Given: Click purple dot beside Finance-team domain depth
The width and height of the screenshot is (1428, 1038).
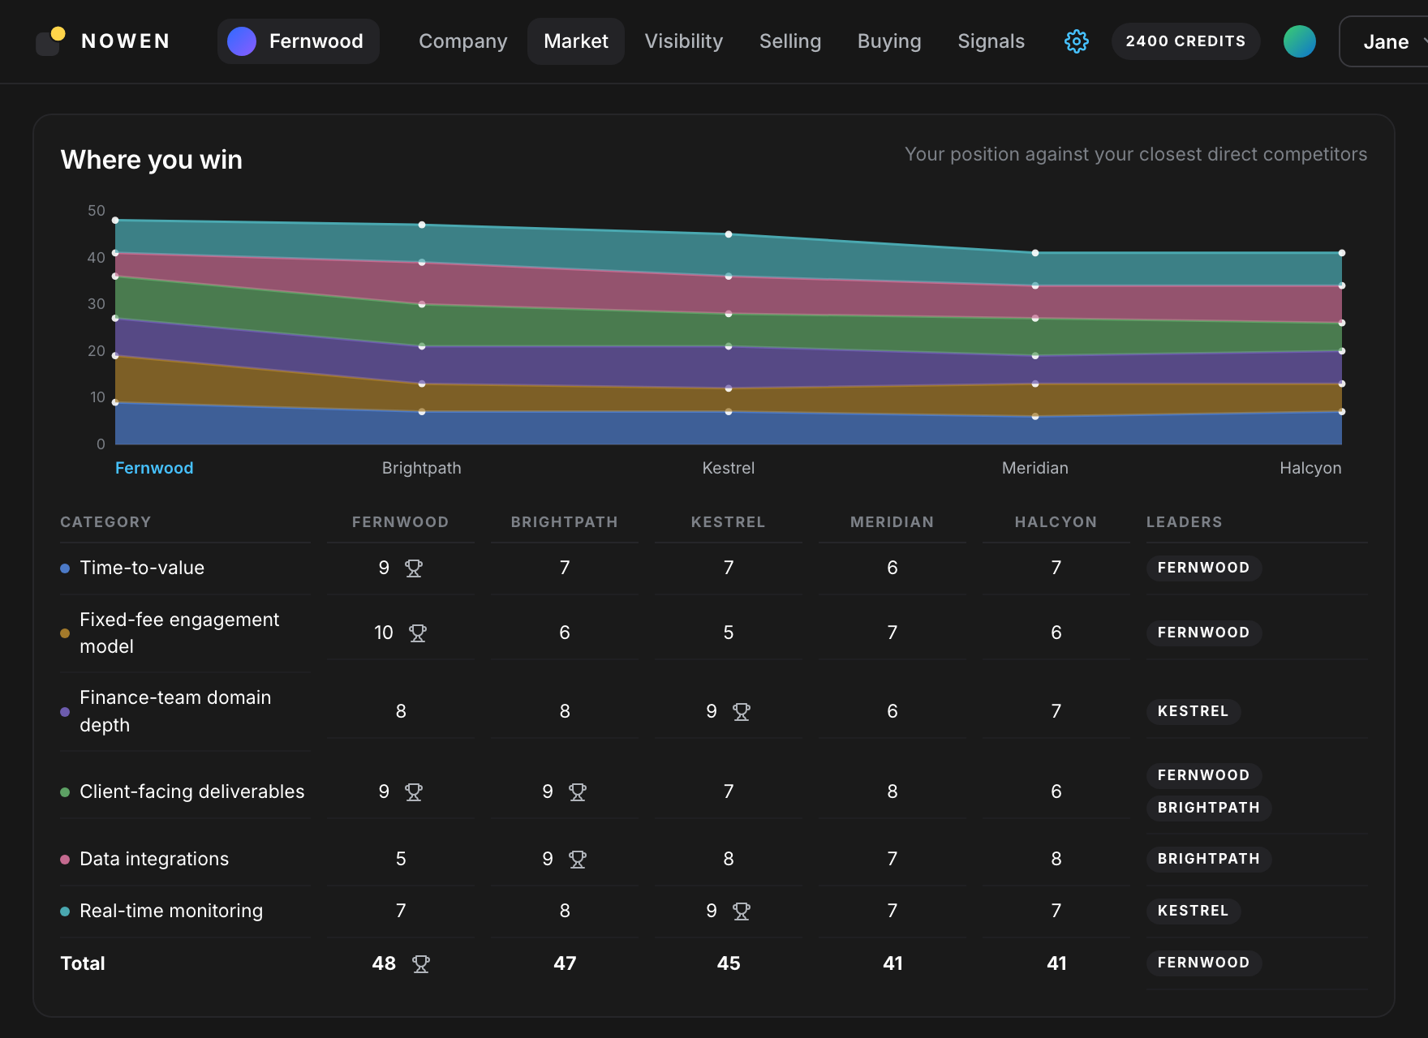Looking at the screenshot, I should 65,712.
